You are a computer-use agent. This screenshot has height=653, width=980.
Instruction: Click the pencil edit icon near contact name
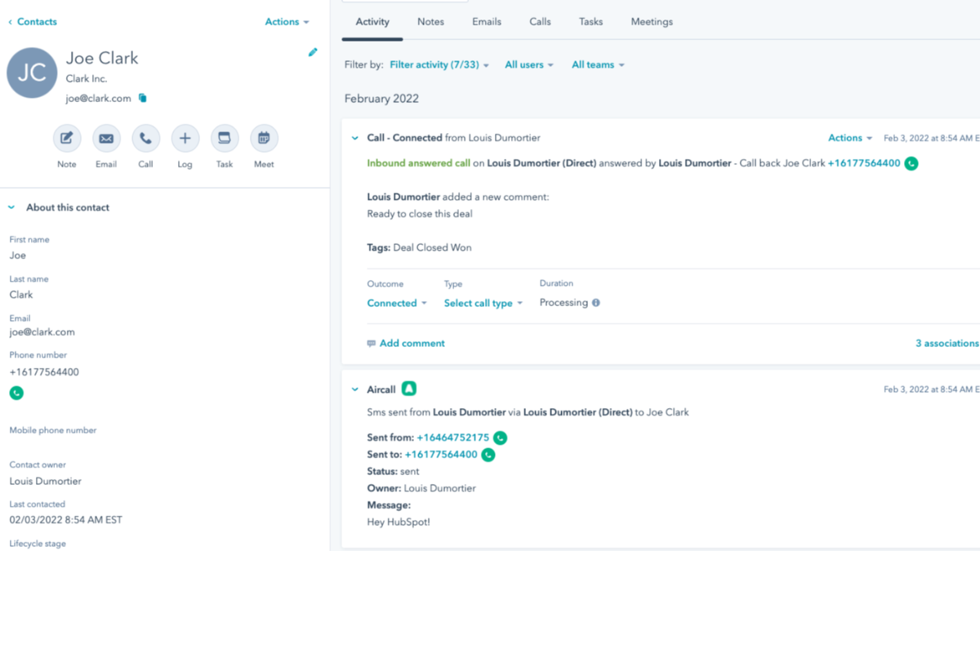click(313, 52)
